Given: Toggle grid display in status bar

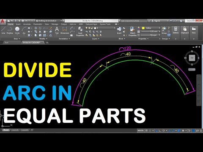Looking at the screenshot, I should click(147, 130).
